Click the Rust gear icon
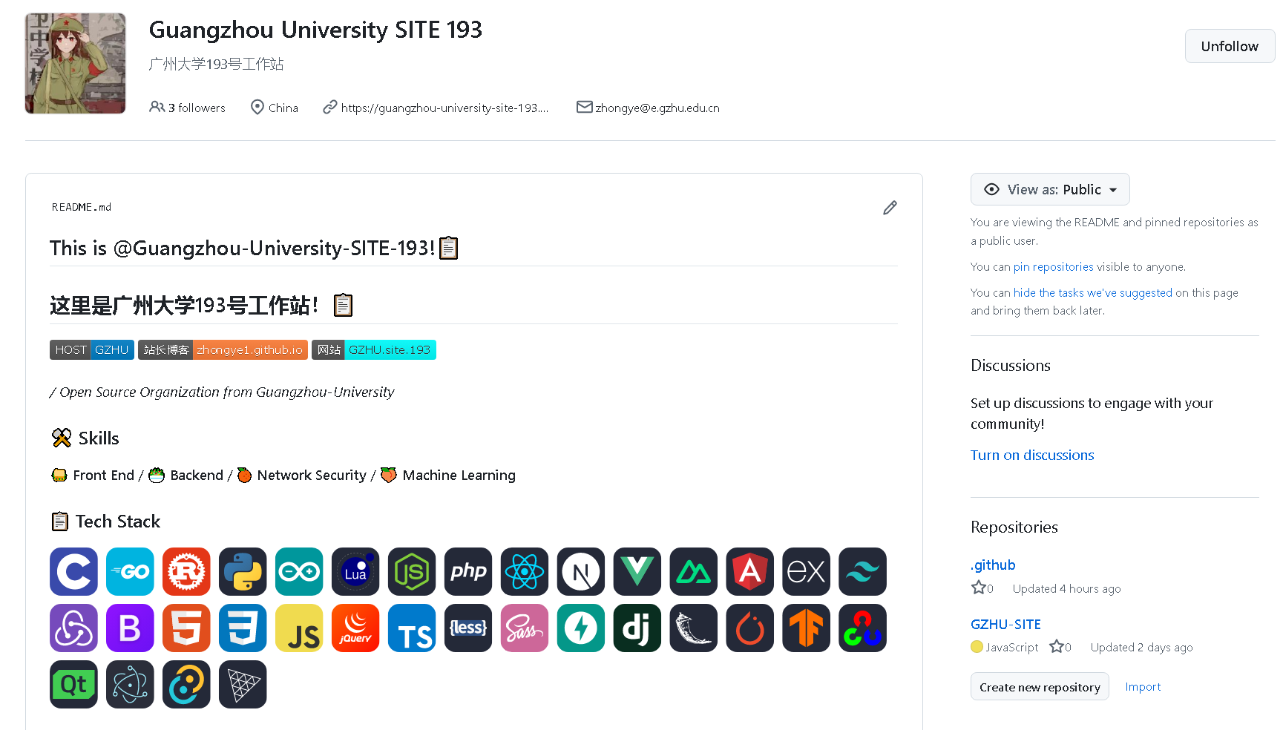This screenshot has width=1283, height=730. coord(186,572)
